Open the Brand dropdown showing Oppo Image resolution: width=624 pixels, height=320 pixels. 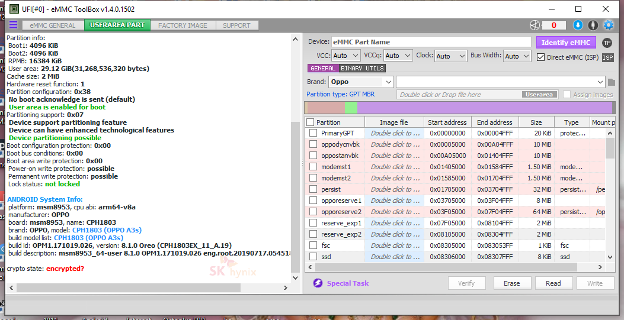point(361,82)
